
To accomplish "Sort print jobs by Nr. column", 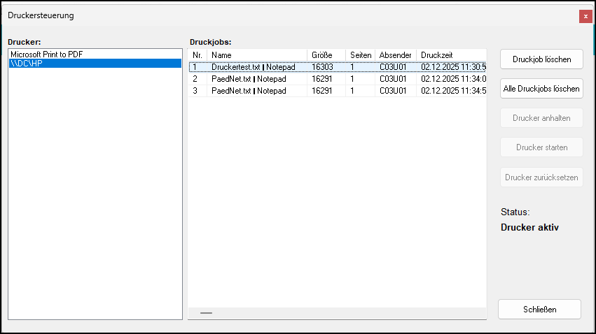I will coord(197,55).
